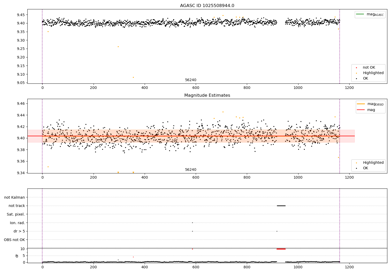The image size is (391, 273).
Task: Click the 9.25 y-tick on the top plot
Action: (21, 49)
